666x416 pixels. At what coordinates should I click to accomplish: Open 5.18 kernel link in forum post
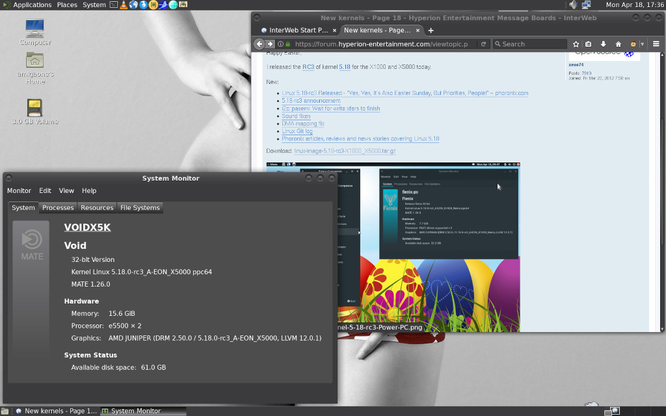345,67
